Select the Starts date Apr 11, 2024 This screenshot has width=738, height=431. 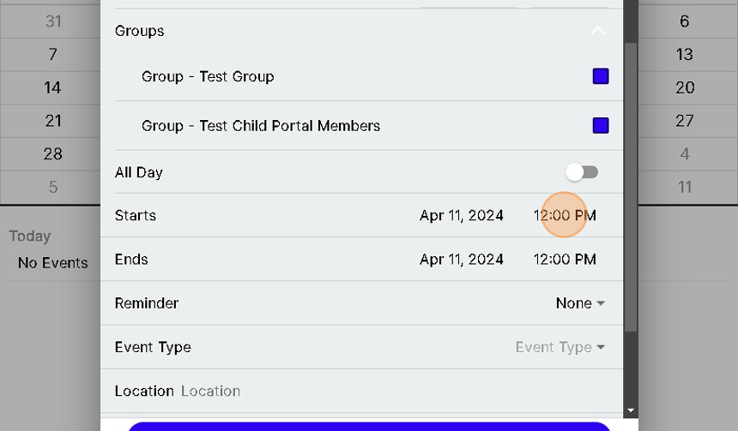462,215
